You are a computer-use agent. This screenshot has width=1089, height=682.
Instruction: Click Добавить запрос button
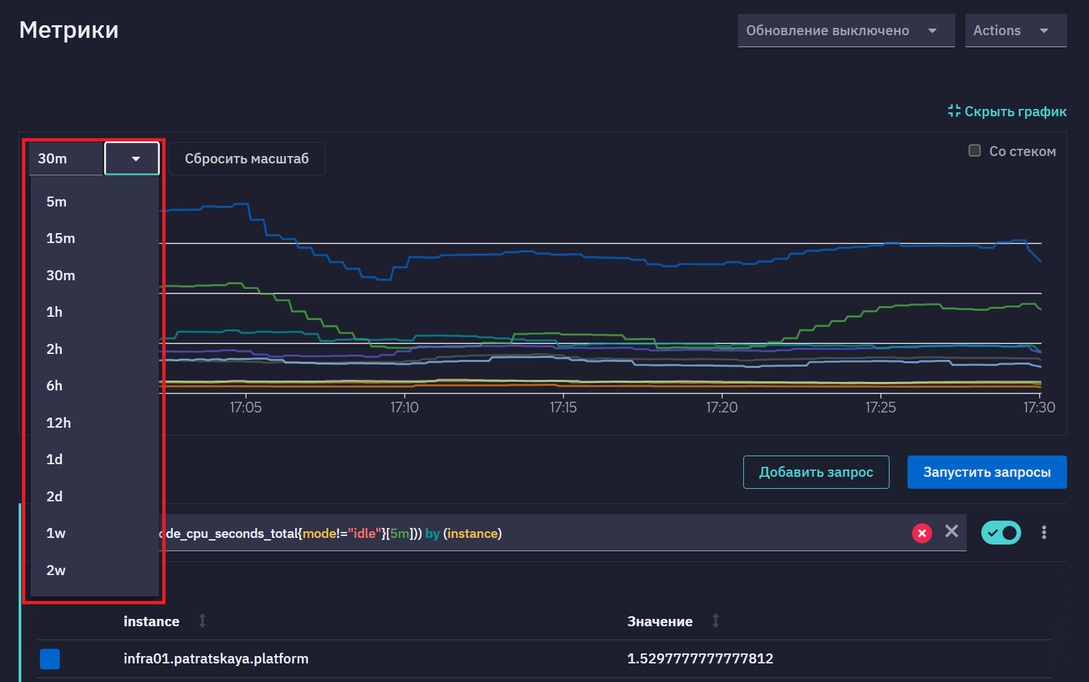tap(816, 472)
